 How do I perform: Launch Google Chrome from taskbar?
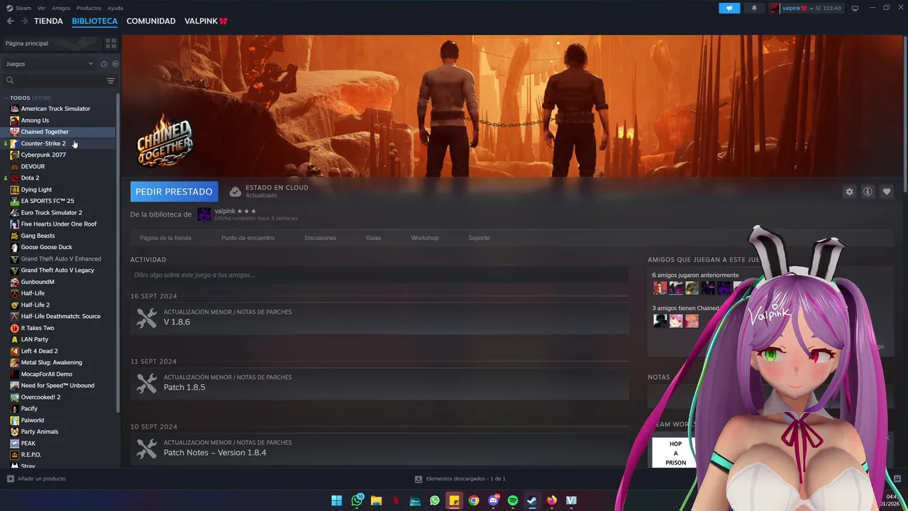[474, 500]
